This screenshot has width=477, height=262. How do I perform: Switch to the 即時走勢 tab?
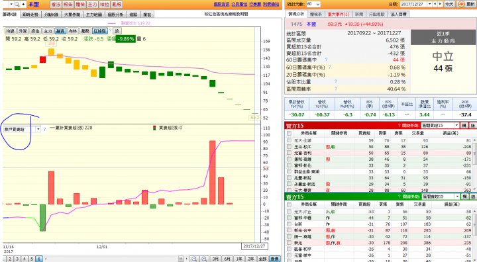point(30,15)
